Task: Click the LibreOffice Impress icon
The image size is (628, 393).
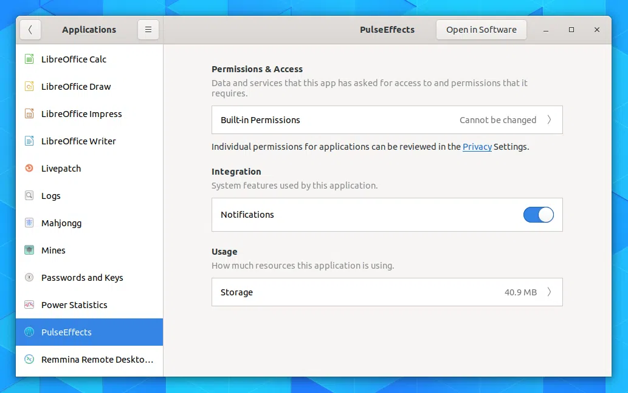Action: click(29, 114)
